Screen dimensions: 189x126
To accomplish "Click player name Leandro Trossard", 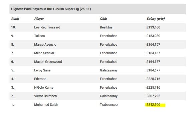I will (47, 27).
